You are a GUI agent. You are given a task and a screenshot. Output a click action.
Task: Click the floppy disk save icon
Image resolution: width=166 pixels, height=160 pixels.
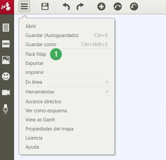(45, 6)
